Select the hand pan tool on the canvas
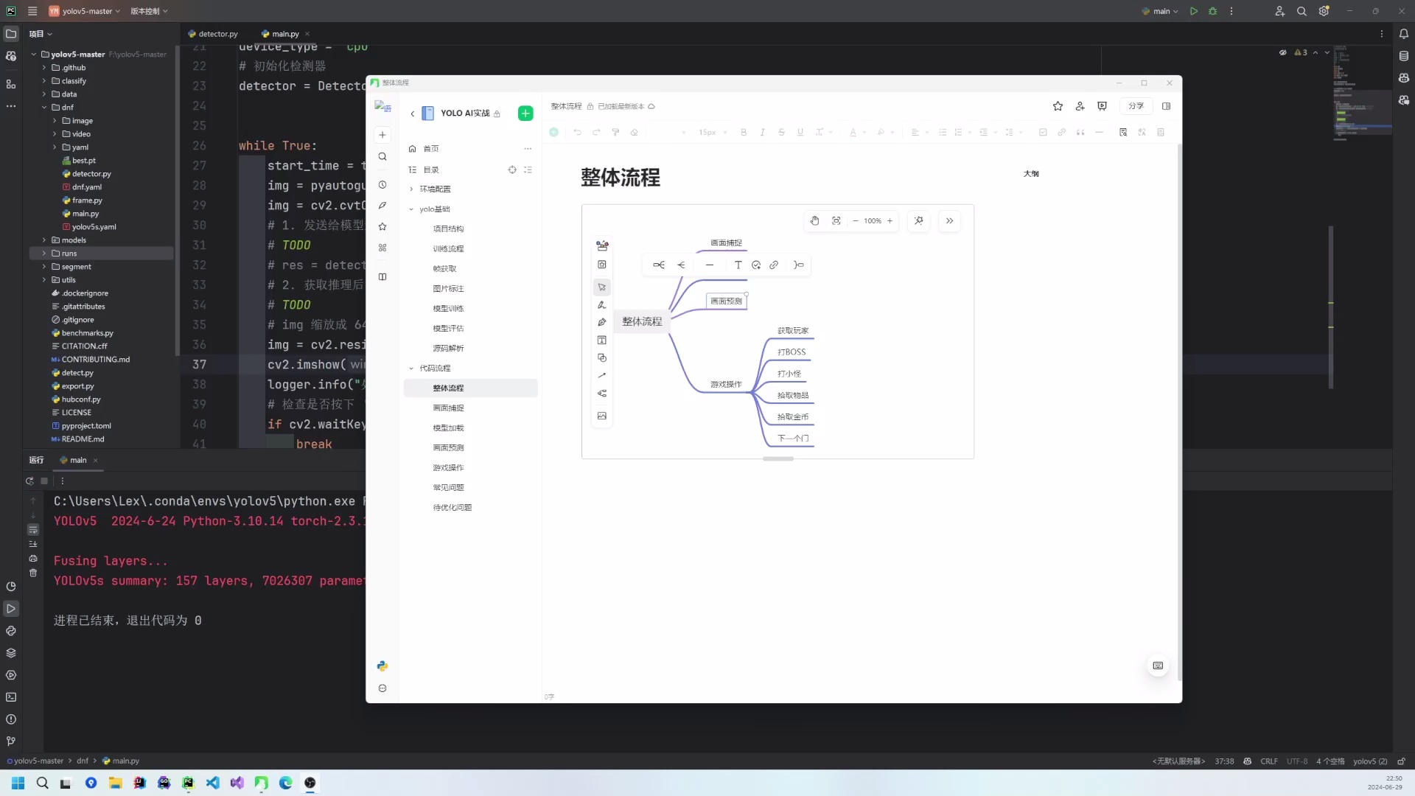1415x796 pixels. coord(814,220)
